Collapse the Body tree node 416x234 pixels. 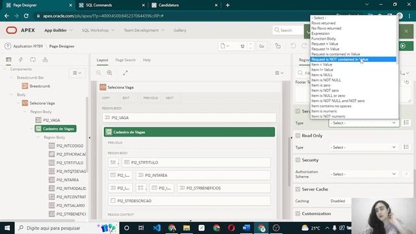tap(12, 95)
